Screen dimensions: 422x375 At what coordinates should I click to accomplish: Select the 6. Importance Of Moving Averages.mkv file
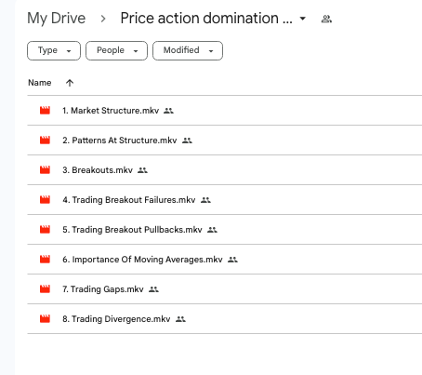[225, 260]
